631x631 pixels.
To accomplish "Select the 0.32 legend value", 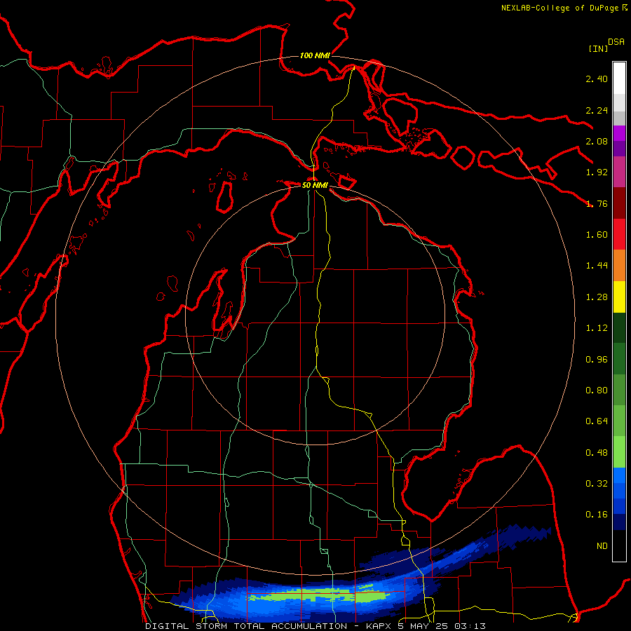I will [597, 484].
